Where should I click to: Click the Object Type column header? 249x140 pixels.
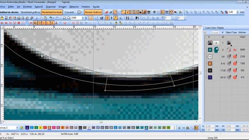coord(231,32)
